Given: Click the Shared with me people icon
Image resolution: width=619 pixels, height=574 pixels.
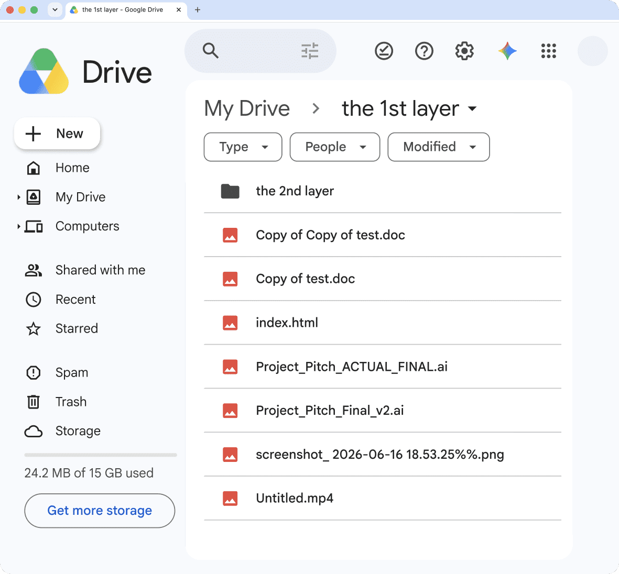Looking at the screenshot, I should point(34,270).
